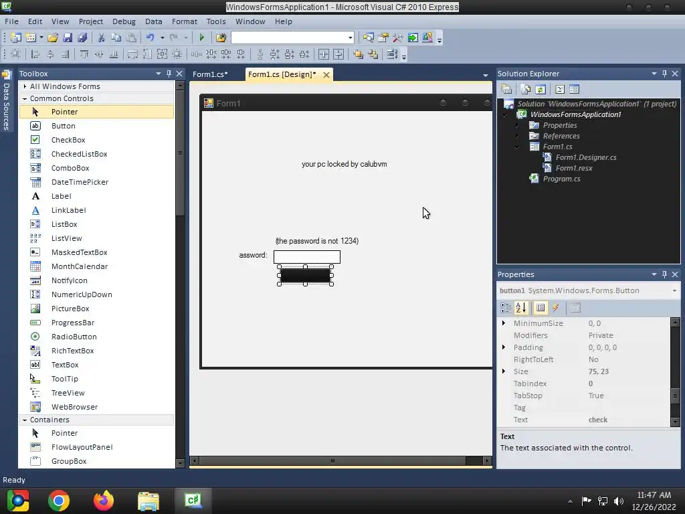Click Show All Files in Solution Explorer
Viewport: 685px width, 514px height.
coord(526,89)
